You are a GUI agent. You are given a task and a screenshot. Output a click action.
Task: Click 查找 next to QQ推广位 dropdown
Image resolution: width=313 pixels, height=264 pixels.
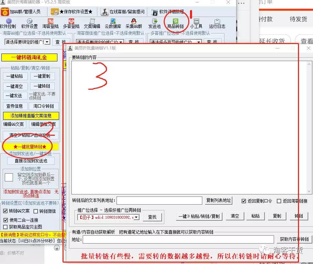(x=61, y=42)
